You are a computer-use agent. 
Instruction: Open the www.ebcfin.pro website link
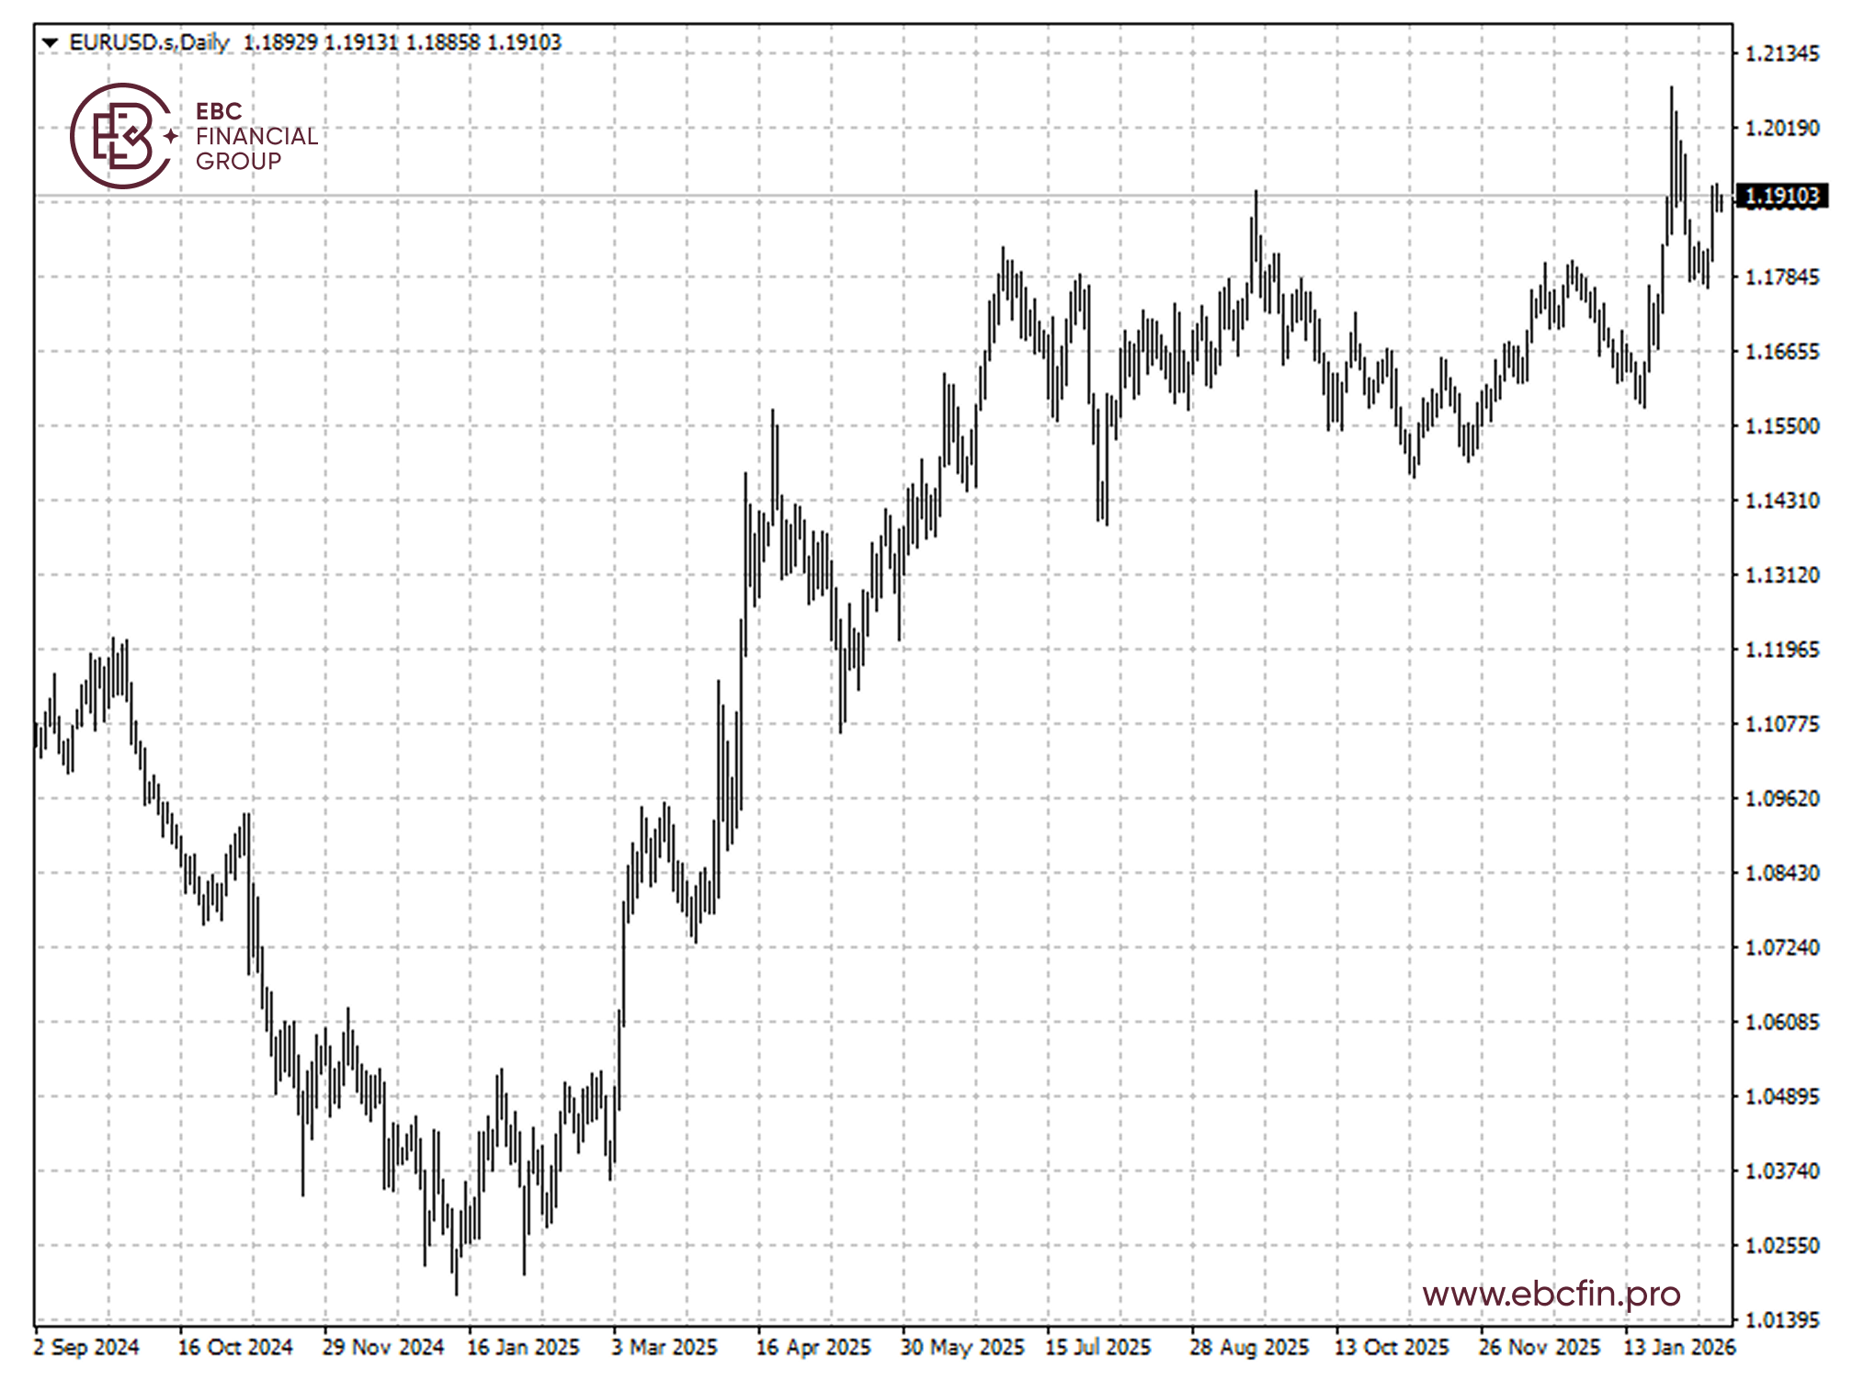tap(1551, 1294)
